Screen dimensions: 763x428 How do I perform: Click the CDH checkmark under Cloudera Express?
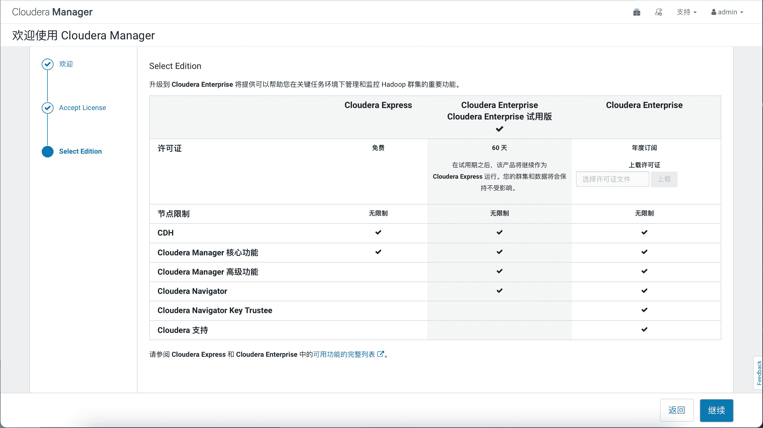378,232
